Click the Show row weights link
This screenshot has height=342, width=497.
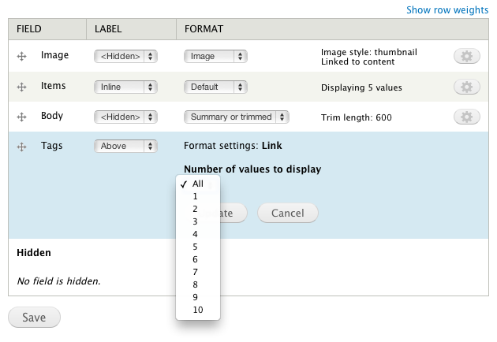[447, 10]
